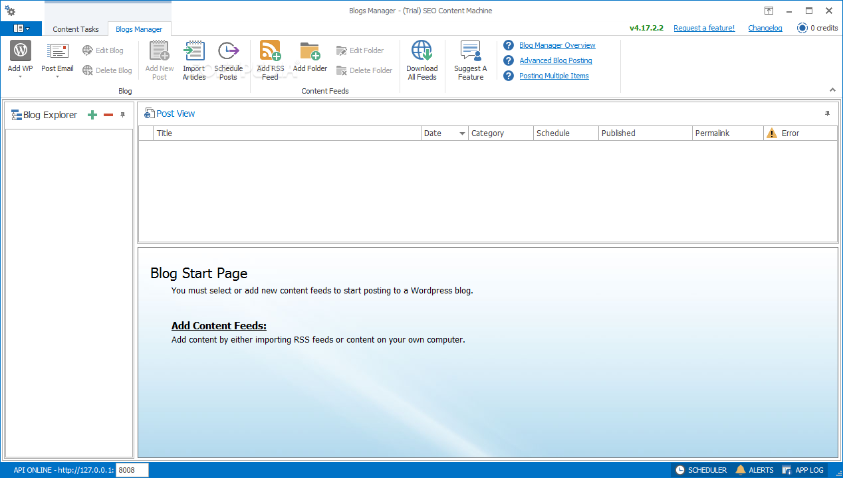Click the Edit Blog button
Screen dimensions: 843x478
click(x=103, y=50)
